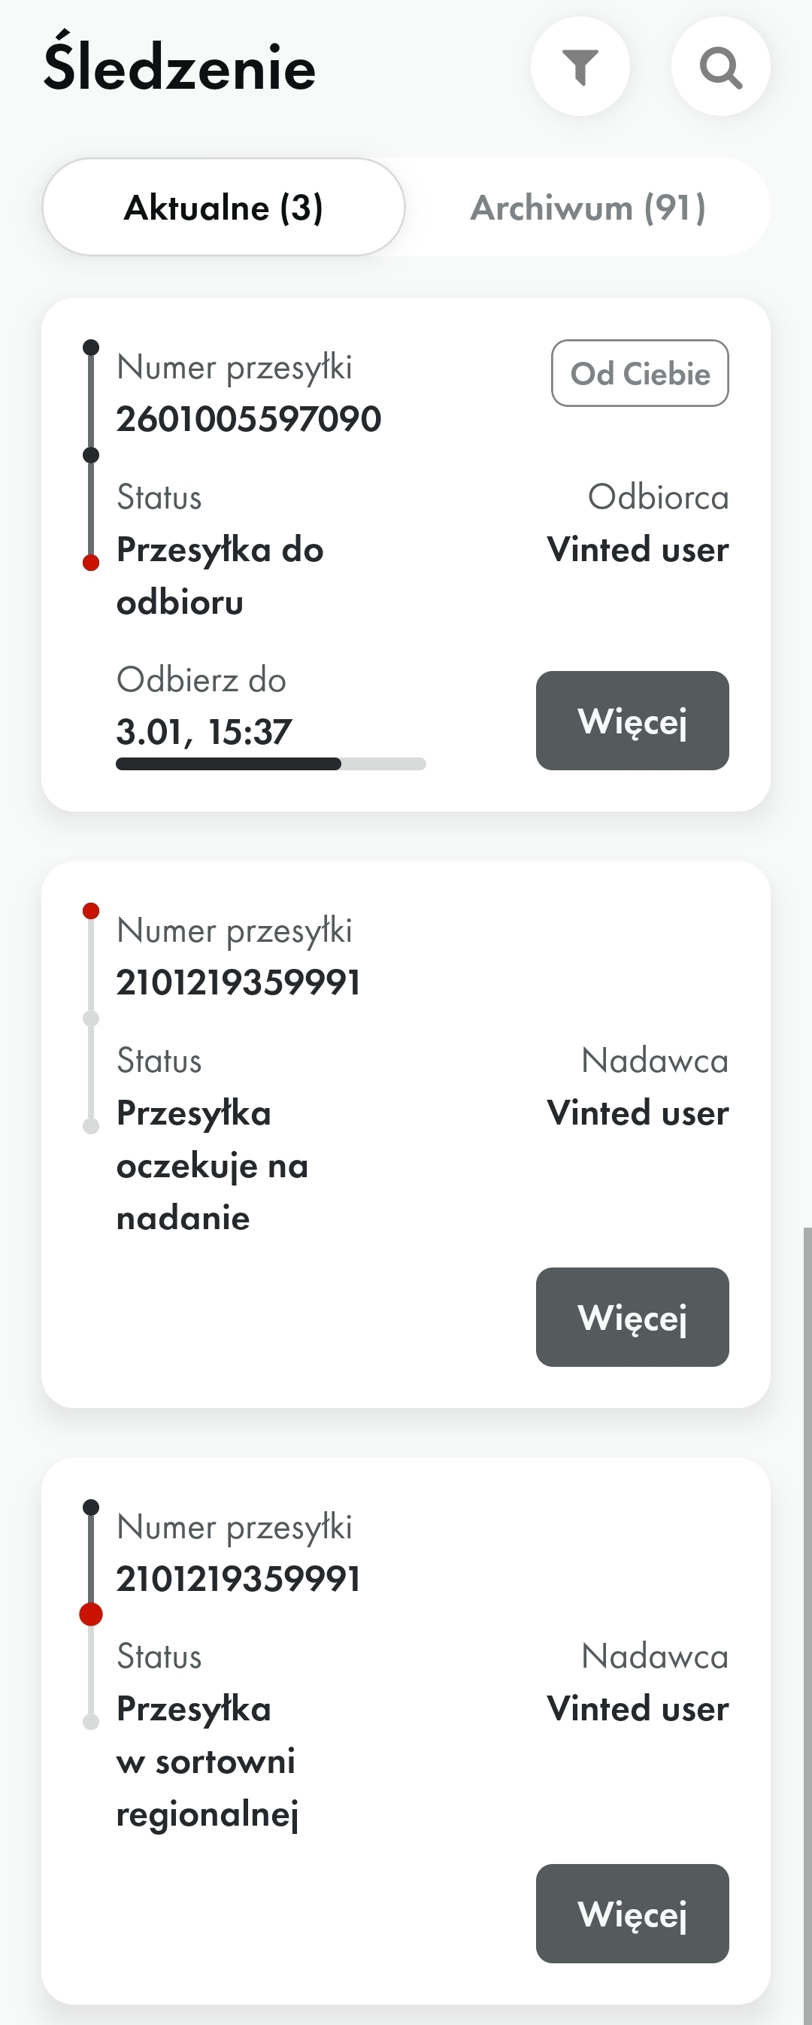The image size is (812, 2025).
Task: Click the Odbierz do 3.01, 15:37 deadline
Action: (x=205, y=706)
